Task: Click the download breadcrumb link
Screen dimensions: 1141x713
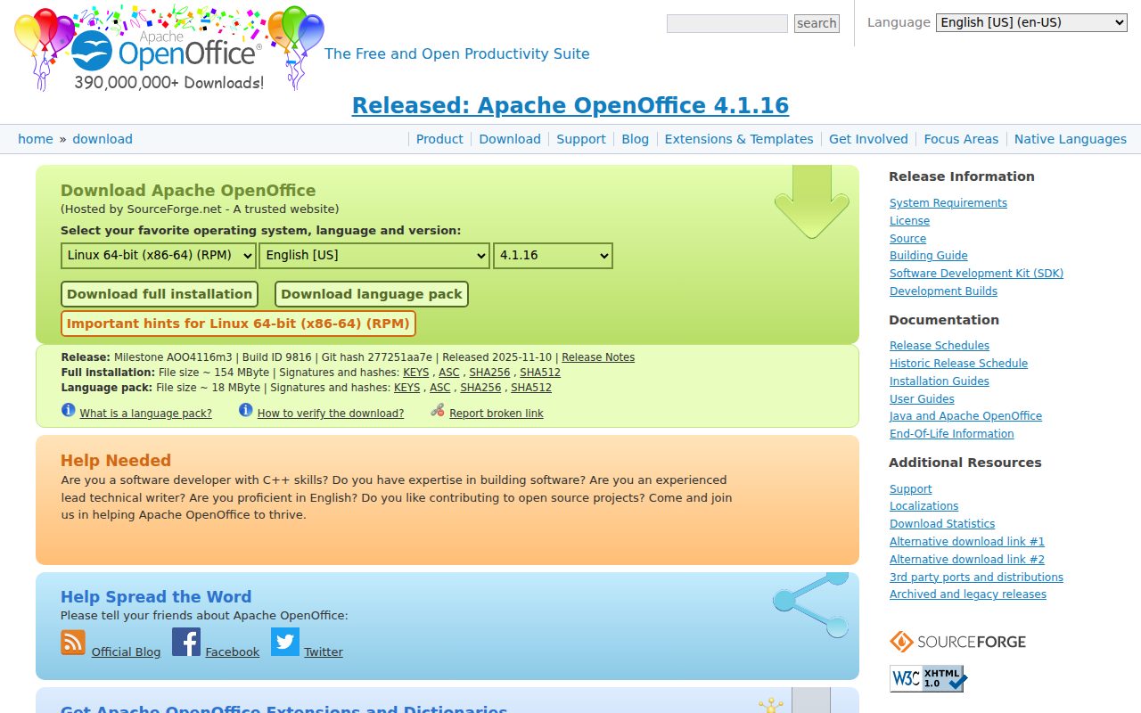Action: (x=103, y=139)
